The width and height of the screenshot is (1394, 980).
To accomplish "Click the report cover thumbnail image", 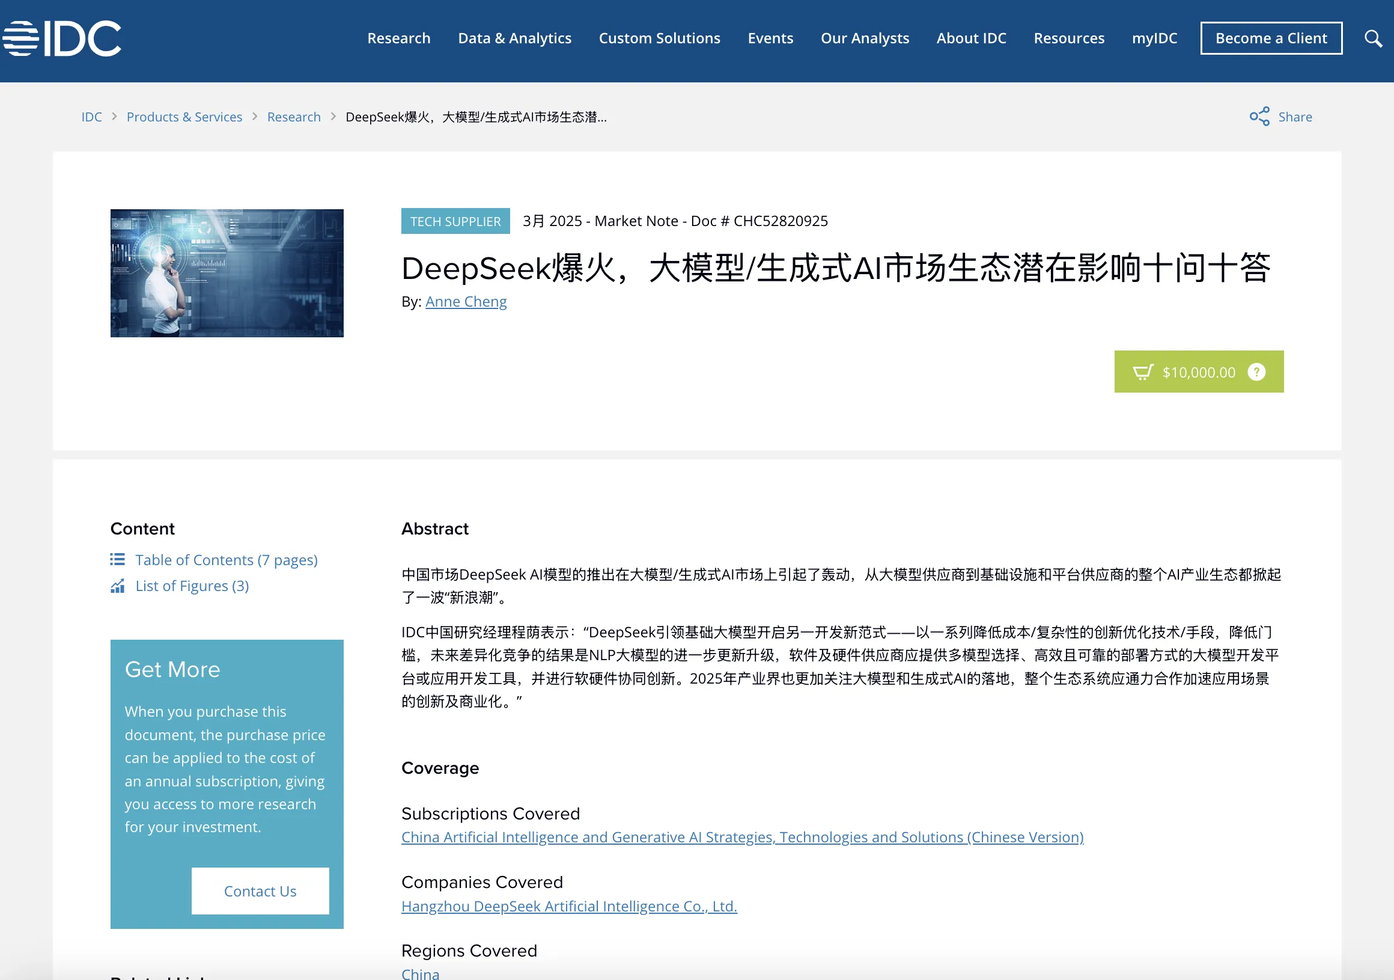I will (227, 273).
